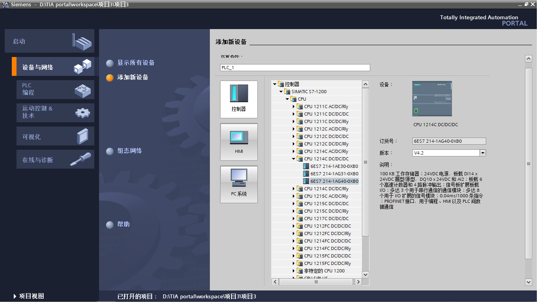
Task: Click the 项目视图 arrow icon
Action: (x=15, y=296)
